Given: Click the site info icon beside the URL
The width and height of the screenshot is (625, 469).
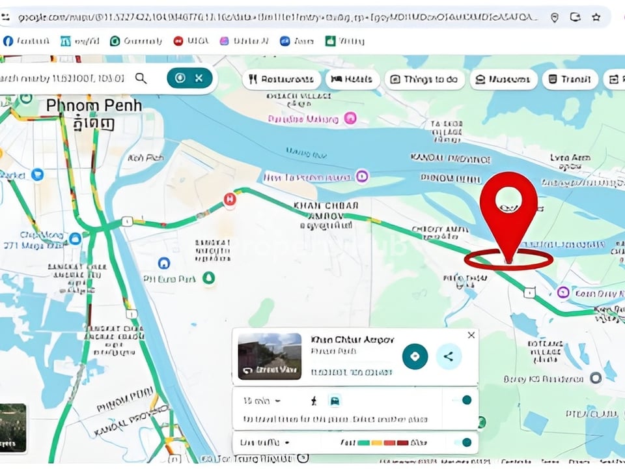Looking at the screenshot, I should (x=5, y=17).
